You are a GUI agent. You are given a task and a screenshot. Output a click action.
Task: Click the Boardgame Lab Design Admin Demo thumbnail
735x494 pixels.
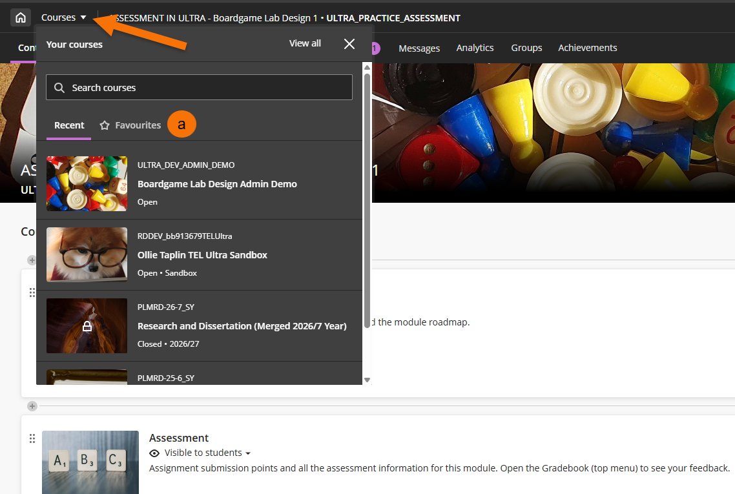point(87,183)
